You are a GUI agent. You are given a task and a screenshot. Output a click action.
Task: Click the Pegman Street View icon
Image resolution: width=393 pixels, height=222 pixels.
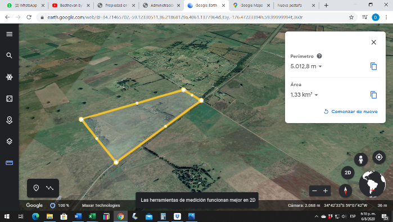pyautogui.click(x=360, y=160)
